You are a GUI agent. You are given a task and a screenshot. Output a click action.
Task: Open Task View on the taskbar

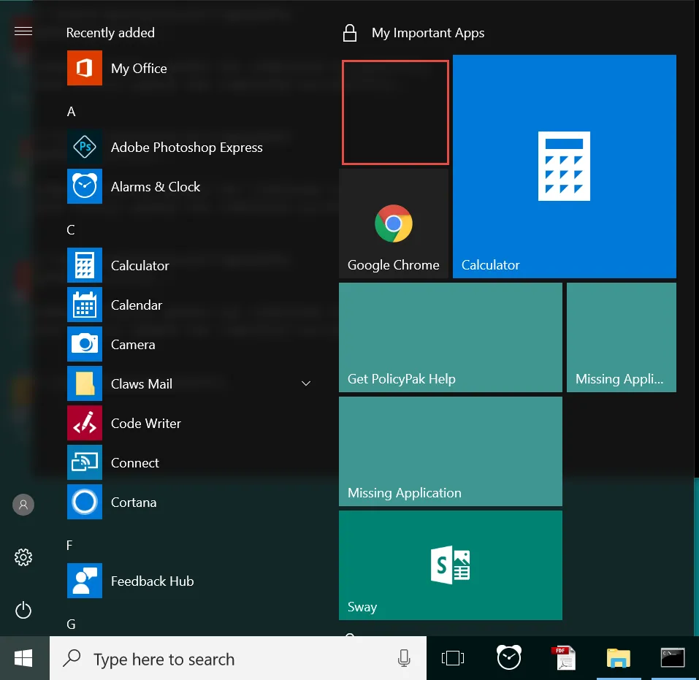pyautogui.click(x=452, y=658)
